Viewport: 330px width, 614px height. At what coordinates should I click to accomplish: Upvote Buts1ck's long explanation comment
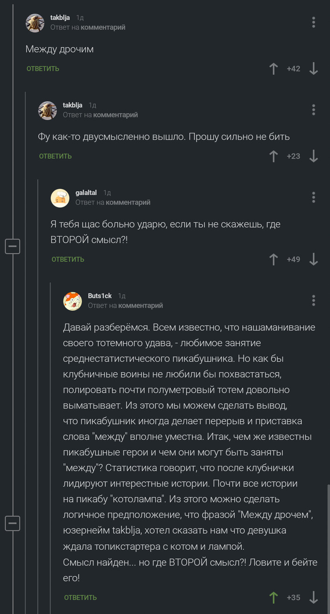[x=273, y=597]
